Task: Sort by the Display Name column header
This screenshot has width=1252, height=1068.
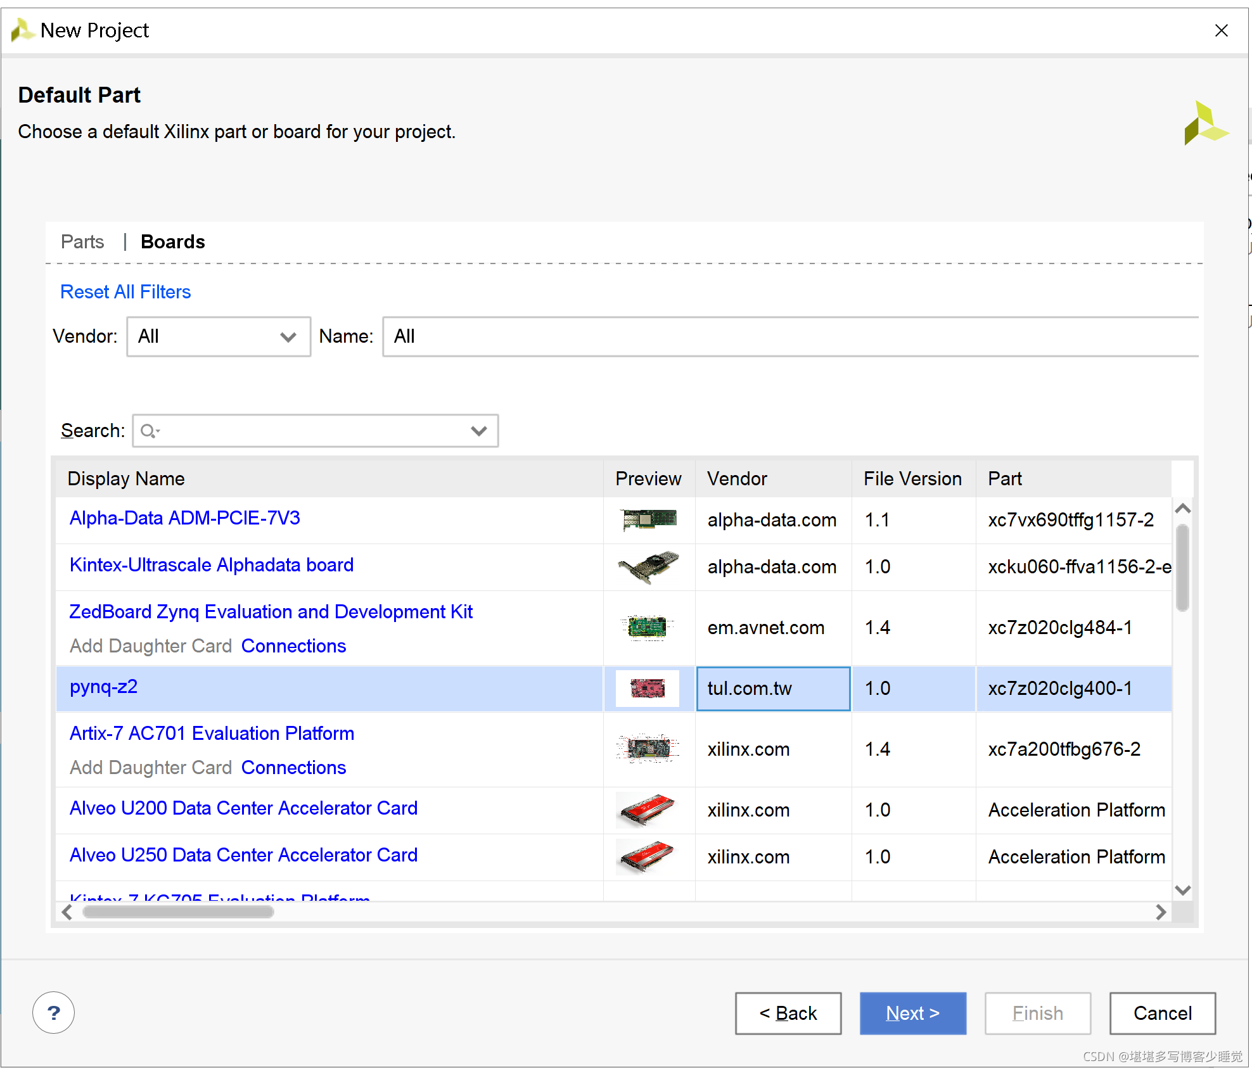Action: coord(329,478)
